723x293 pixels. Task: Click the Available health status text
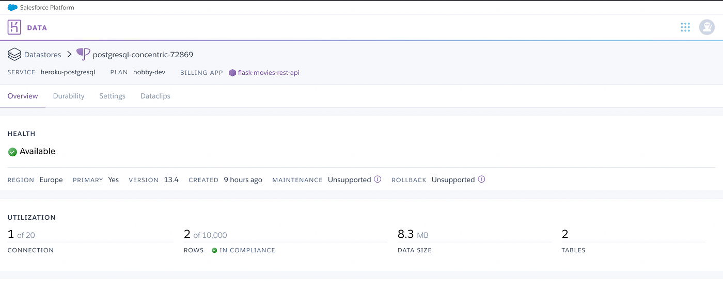click(x=37, y=152)
